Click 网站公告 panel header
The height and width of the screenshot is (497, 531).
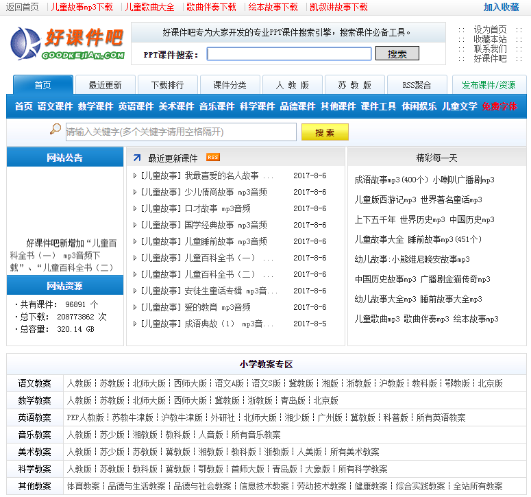tap(64, 157)
